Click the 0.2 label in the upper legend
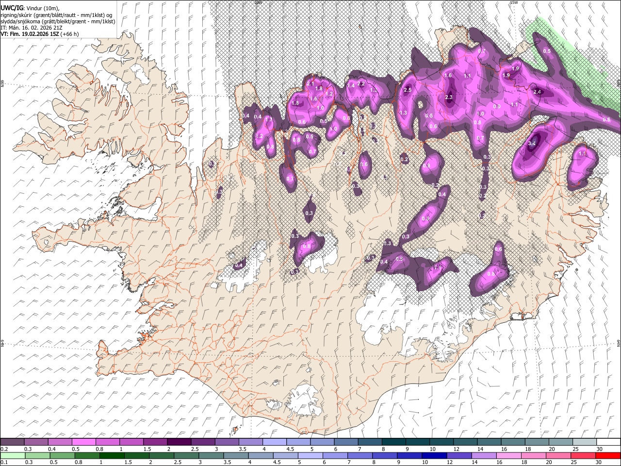Image resolution: width=621 pixels, height=466 pixels. 4,449
